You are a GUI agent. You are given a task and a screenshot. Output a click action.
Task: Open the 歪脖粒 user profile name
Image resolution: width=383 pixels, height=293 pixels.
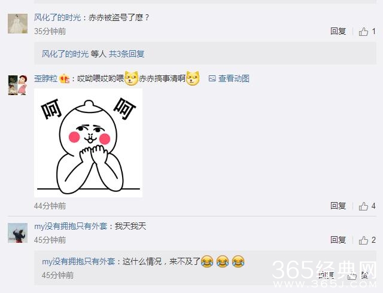[x=46, y=78]
